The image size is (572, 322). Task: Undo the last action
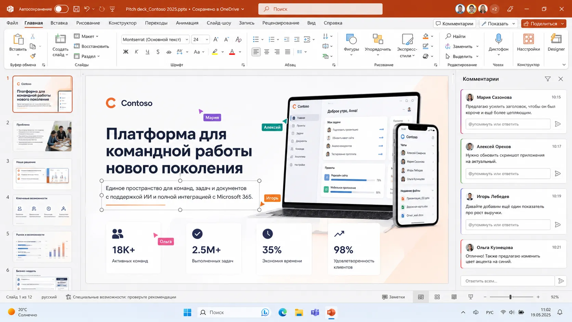(x=87, y=9)
